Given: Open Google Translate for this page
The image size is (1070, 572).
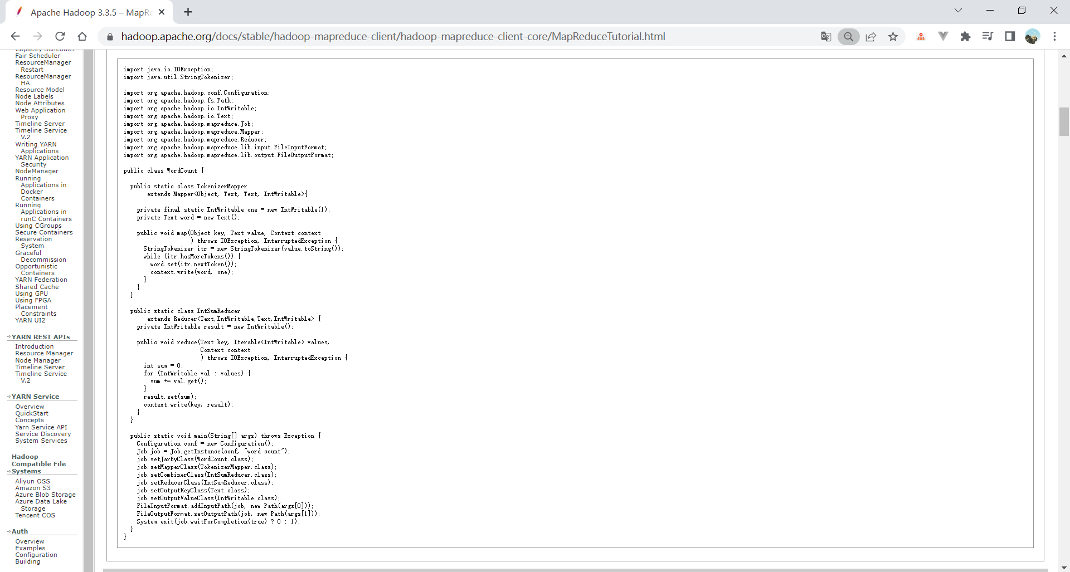Looking at the screenshot, I should click(826, 36).
